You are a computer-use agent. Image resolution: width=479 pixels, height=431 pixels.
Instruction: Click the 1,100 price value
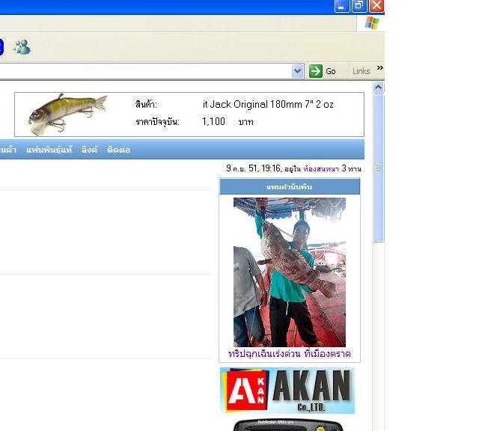point(213,121)
